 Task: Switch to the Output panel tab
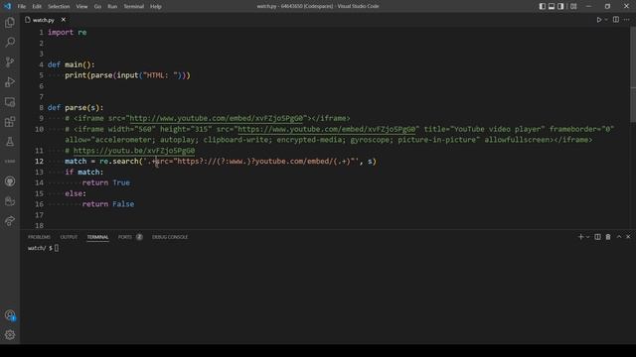pyautogui.click(x=69, y=237)
